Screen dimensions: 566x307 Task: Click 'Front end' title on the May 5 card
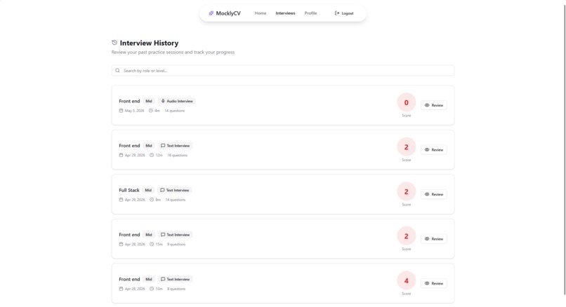(x=129, y=101)
